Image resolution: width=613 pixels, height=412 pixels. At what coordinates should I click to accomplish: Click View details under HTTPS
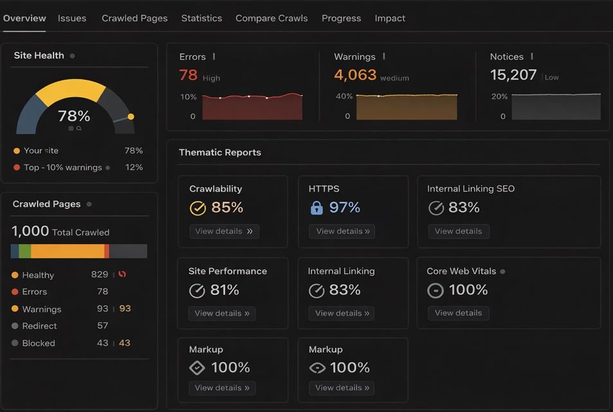click(x=342, y=231)
